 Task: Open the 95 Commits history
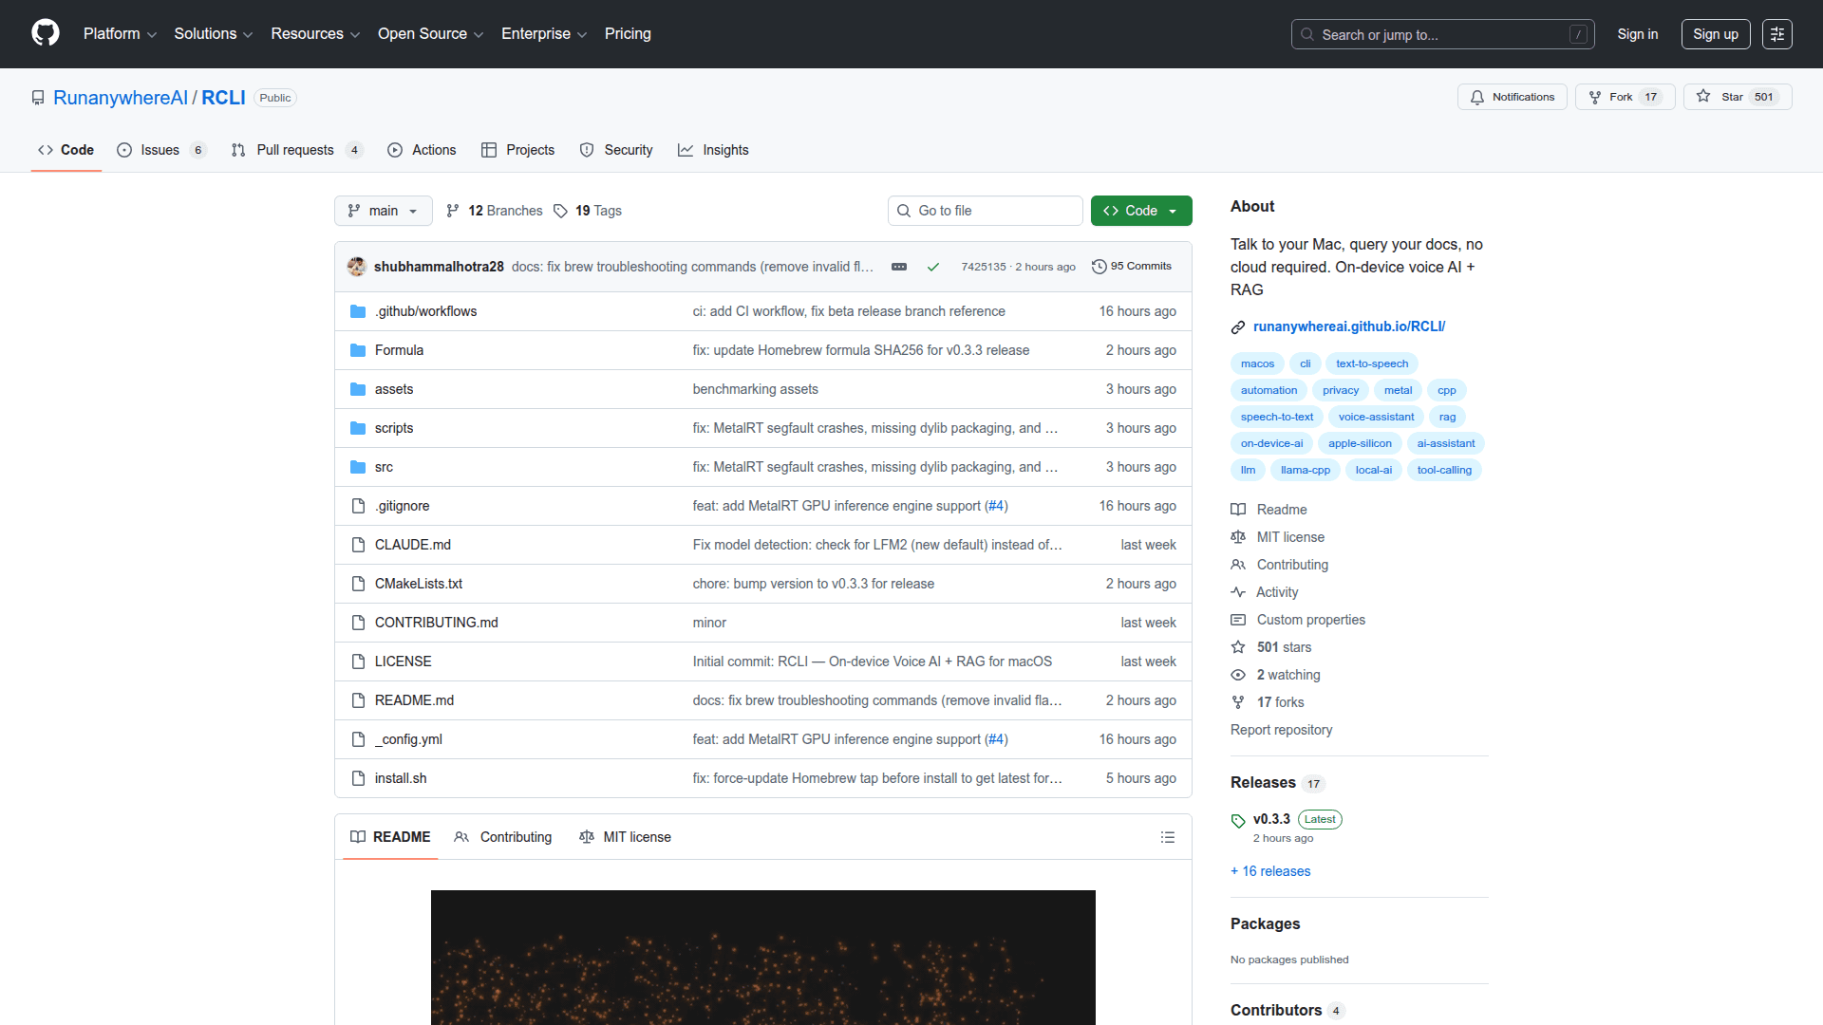point(1131,267)
